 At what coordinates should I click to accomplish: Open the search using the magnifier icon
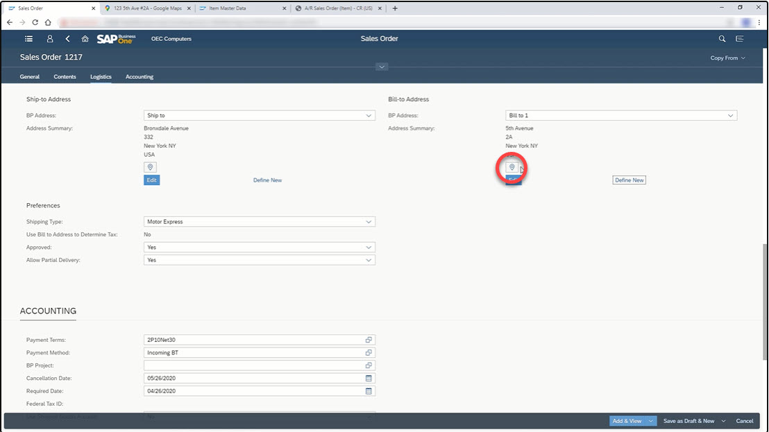722,39
